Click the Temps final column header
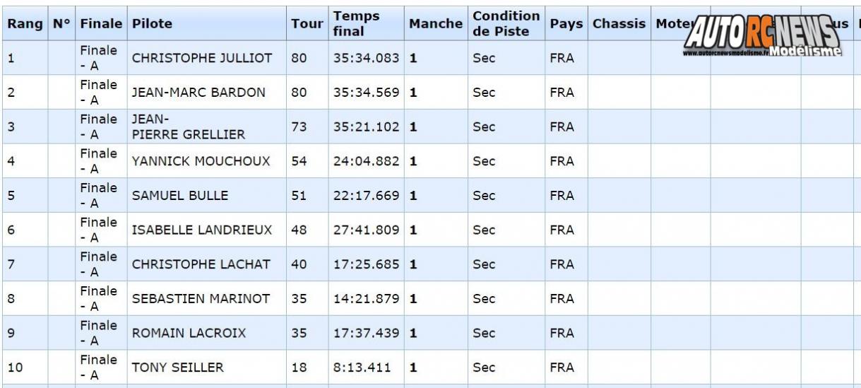Image resolution: width=861 pixels, height=388 pixels. [356, 23]
